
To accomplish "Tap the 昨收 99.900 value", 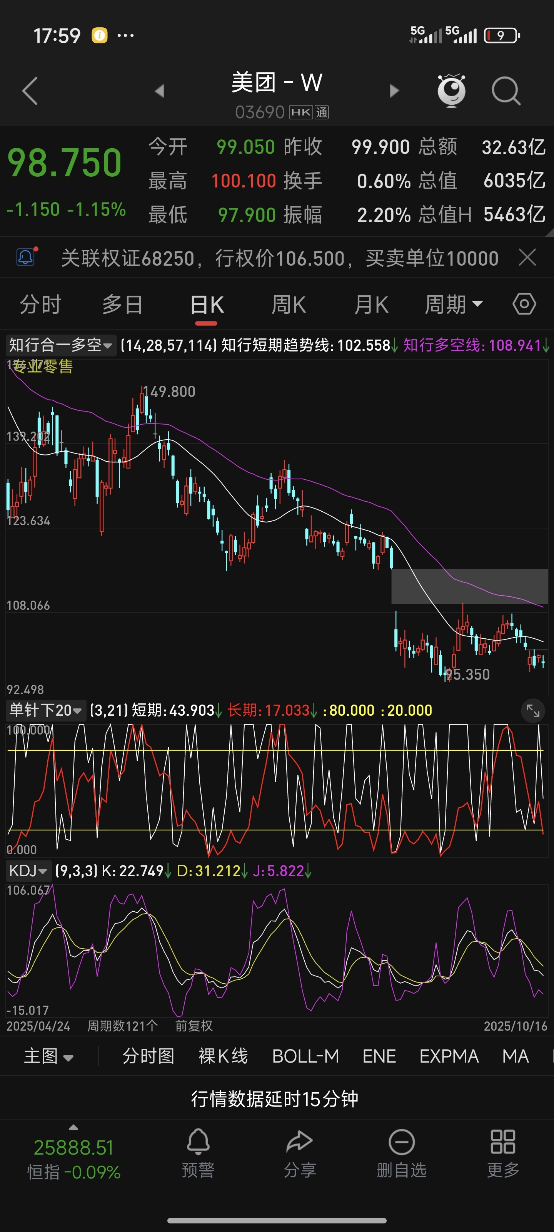I will 380,147.
